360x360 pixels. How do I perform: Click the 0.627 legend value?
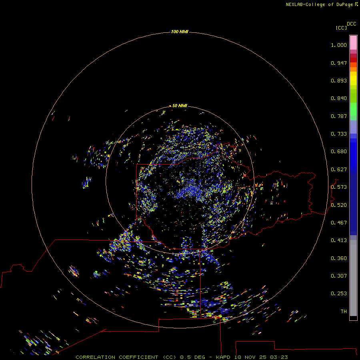(339, 170)
